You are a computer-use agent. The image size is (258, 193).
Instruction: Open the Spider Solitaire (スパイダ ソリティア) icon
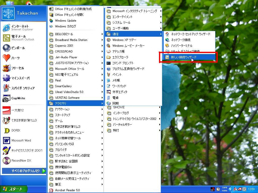[6, 88]
